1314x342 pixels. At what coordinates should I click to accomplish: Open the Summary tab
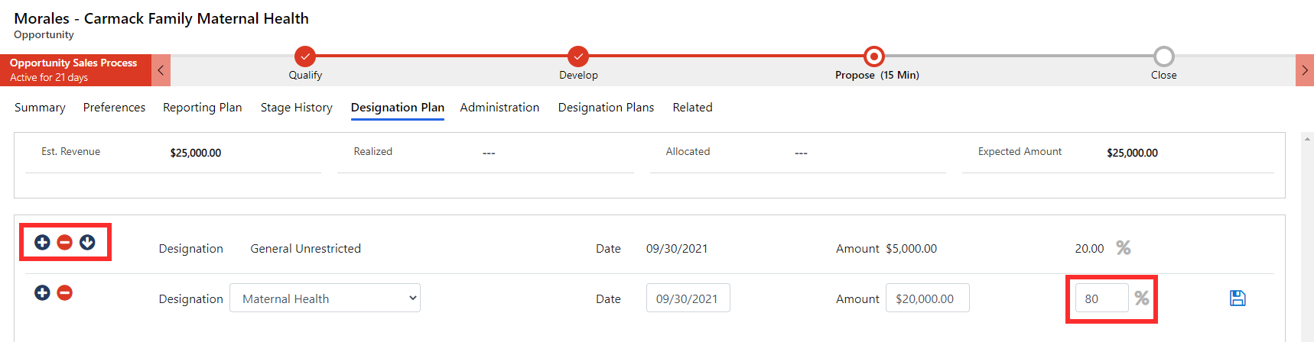tap(40, 108)
